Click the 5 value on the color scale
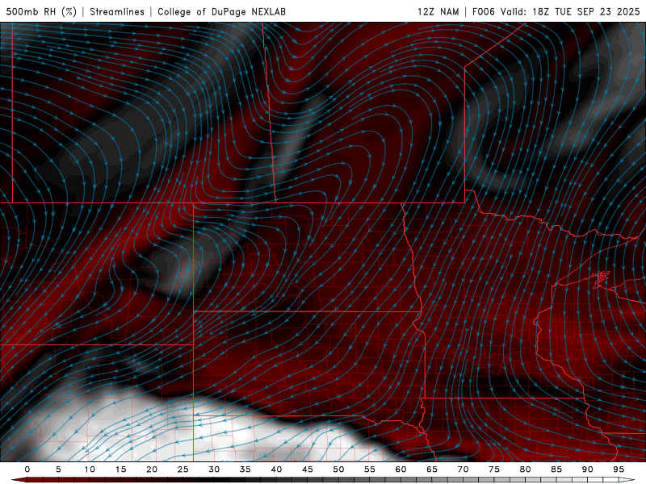Image resolution: width=646 pixels, height=484 pixels. 58,469
